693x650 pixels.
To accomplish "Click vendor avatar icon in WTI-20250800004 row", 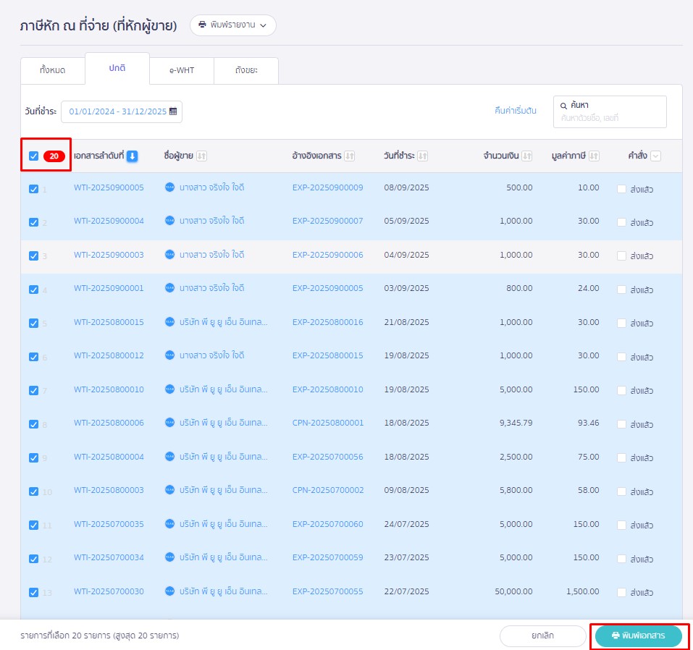I will click(169, 457).
